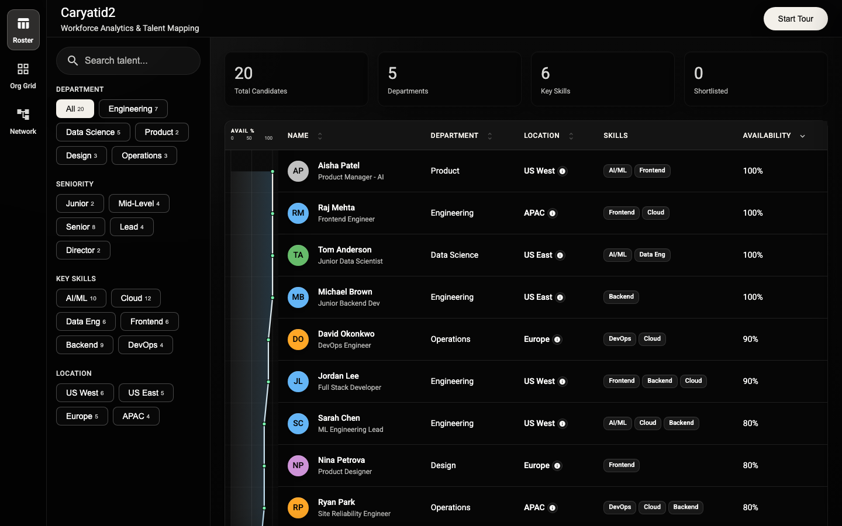
Task: Sort by Name column arrows
Action: coord(320,136)
